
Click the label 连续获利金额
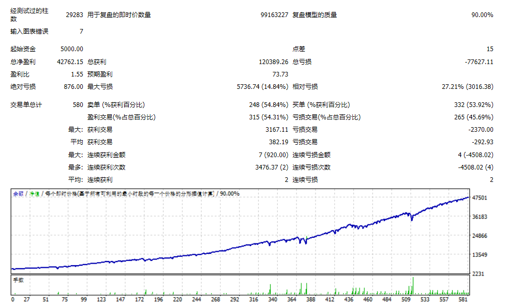pyautogui.click(x=106, y=155)
